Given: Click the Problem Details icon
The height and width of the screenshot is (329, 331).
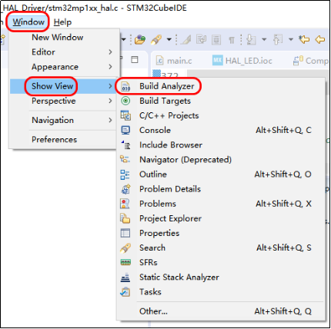Looking at the screenshot, I should click(125, 189).
